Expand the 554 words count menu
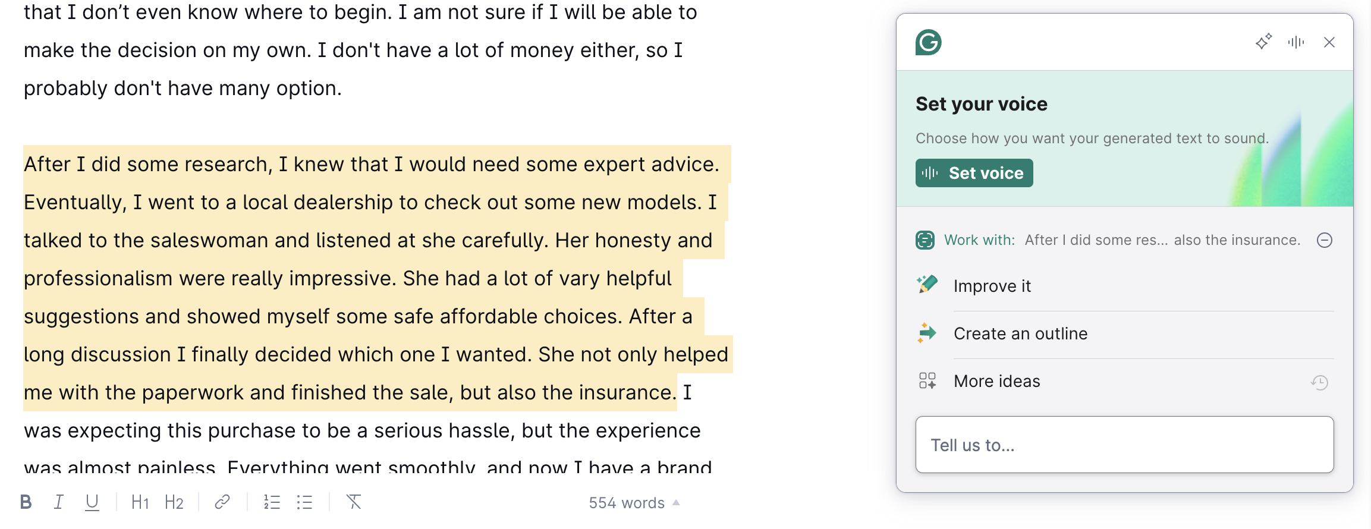This screenshot has height=529, width=1371. click(634, 503)
